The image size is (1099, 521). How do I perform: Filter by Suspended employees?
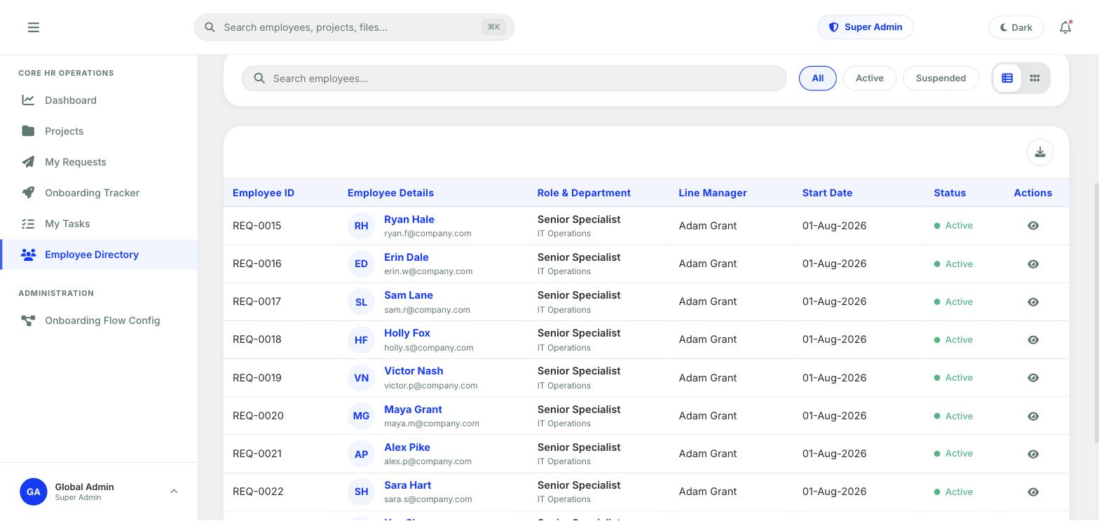[941, 78]
